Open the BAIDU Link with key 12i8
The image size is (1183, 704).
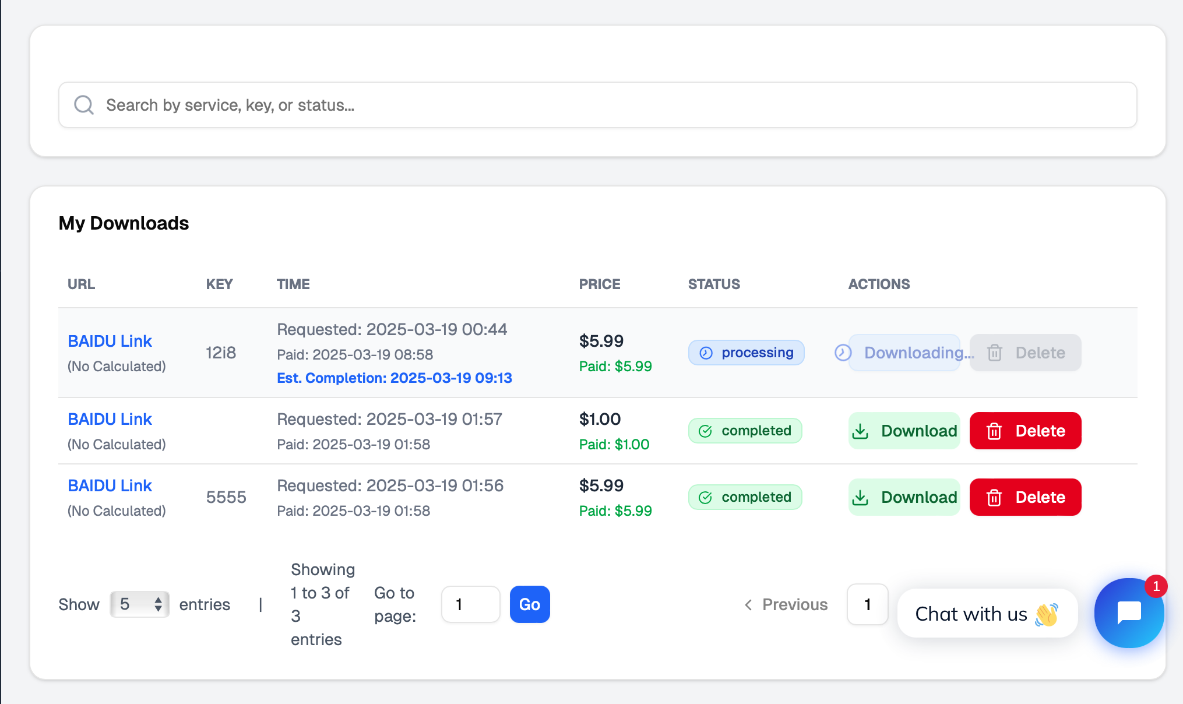point(110,341)
